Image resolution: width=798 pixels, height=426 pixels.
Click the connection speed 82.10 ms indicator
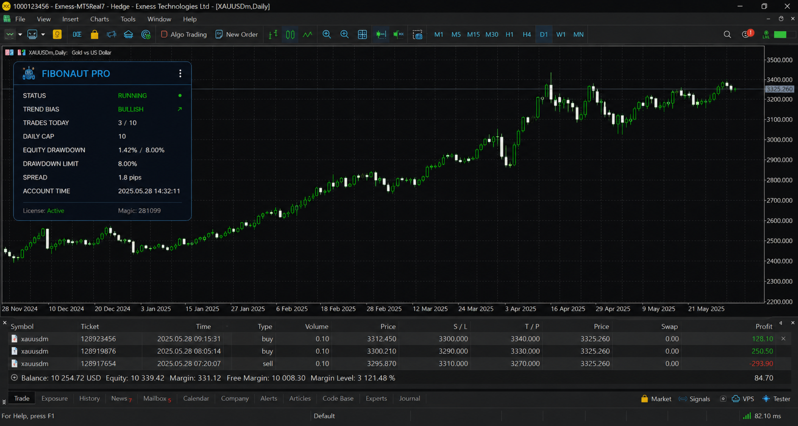coord(762,416)
